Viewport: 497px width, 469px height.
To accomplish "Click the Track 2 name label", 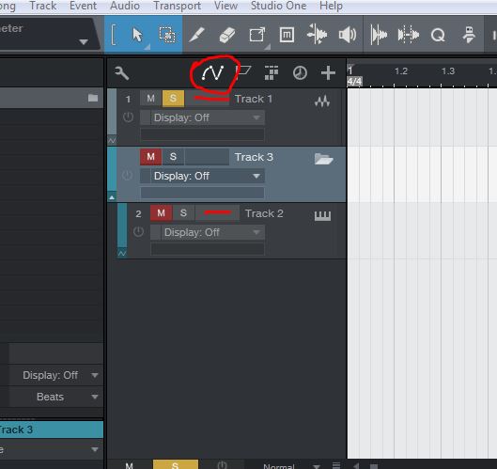I will pos(264,213).
